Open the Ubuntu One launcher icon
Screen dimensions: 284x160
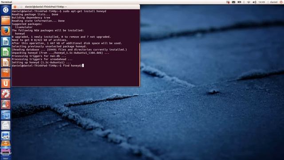[6, 84]
